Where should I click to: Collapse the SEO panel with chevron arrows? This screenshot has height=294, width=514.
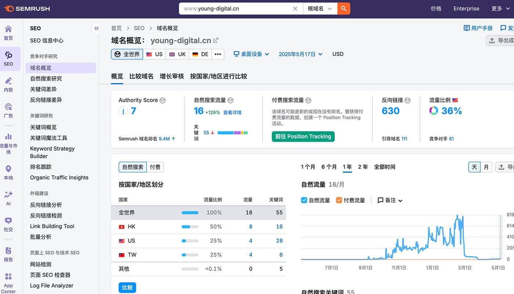[96, 28]
